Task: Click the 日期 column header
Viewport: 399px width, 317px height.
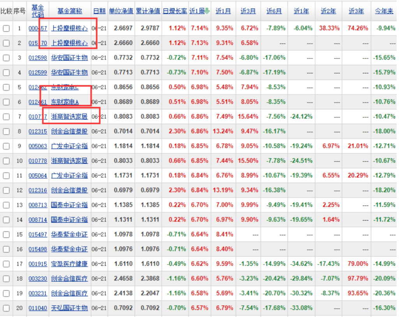Action: point(99,11)
